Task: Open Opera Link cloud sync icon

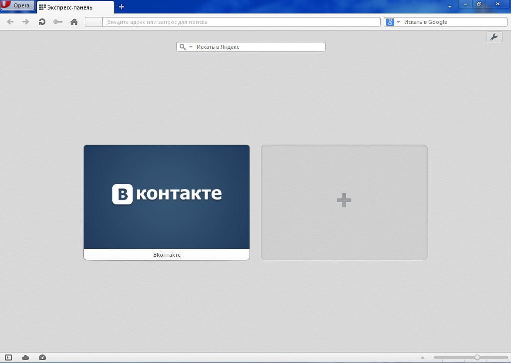Action: tap(25, 358)
